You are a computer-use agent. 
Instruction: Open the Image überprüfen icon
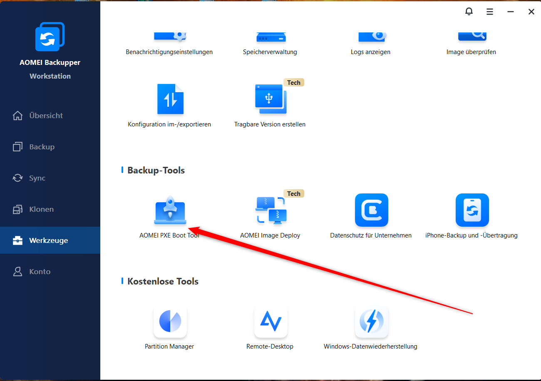click(x=472, y=37)
